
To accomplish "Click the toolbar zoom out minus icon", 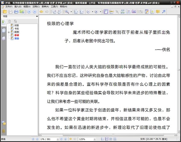I will coord(88,12).
